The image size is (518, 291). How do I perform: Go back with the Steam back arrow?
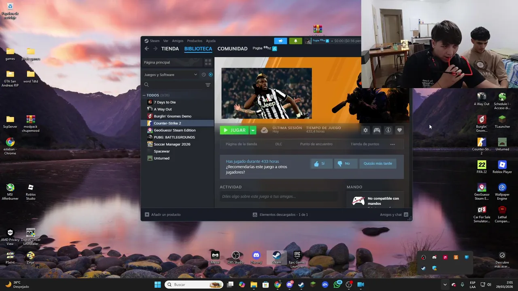coord(146,48)
